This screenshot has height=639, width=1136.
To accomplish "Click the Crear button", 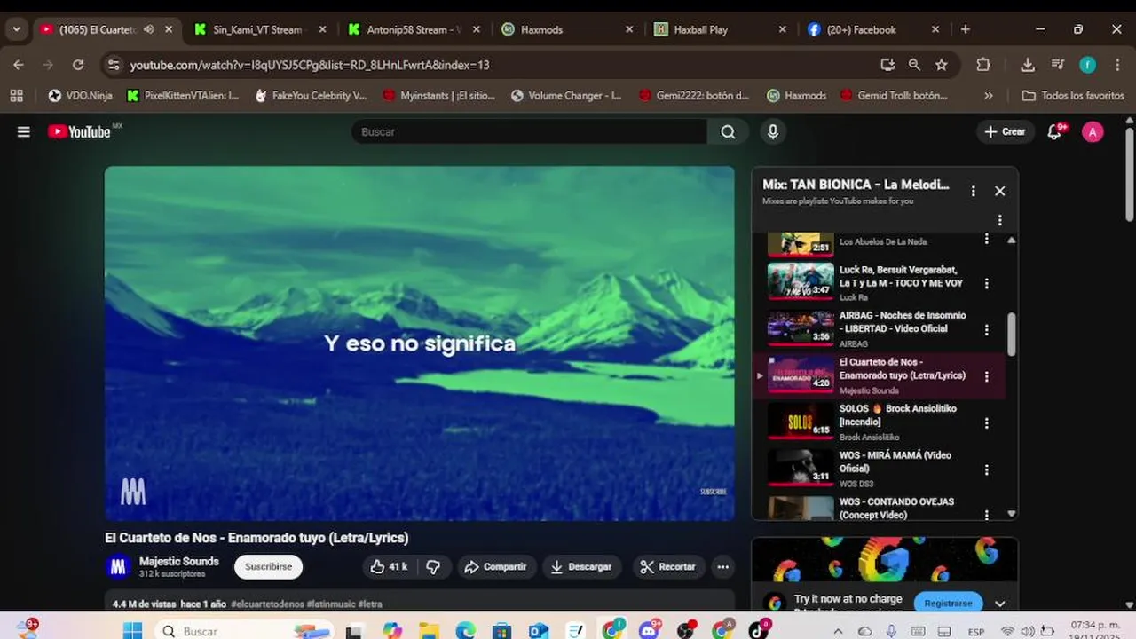I will pos(1005,131).
